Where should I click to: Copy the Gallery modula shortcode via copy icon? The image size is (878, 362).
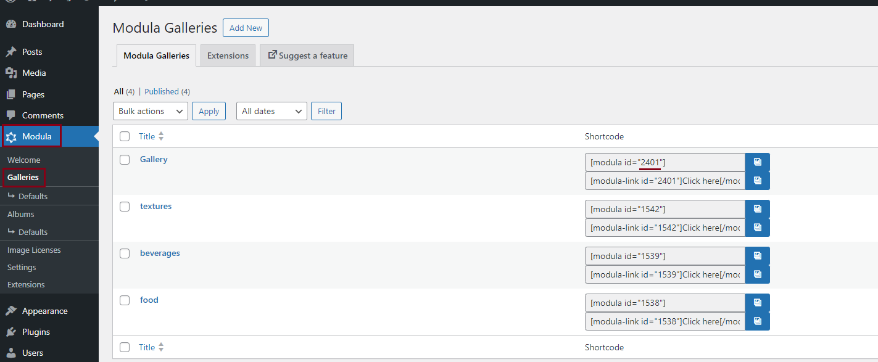757,162
